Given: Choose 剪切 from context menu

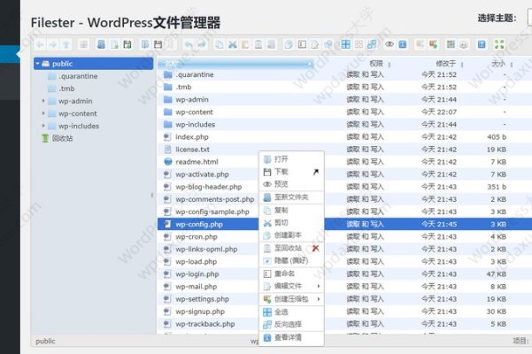Looking at the screenshot, I should pos(291,223).
